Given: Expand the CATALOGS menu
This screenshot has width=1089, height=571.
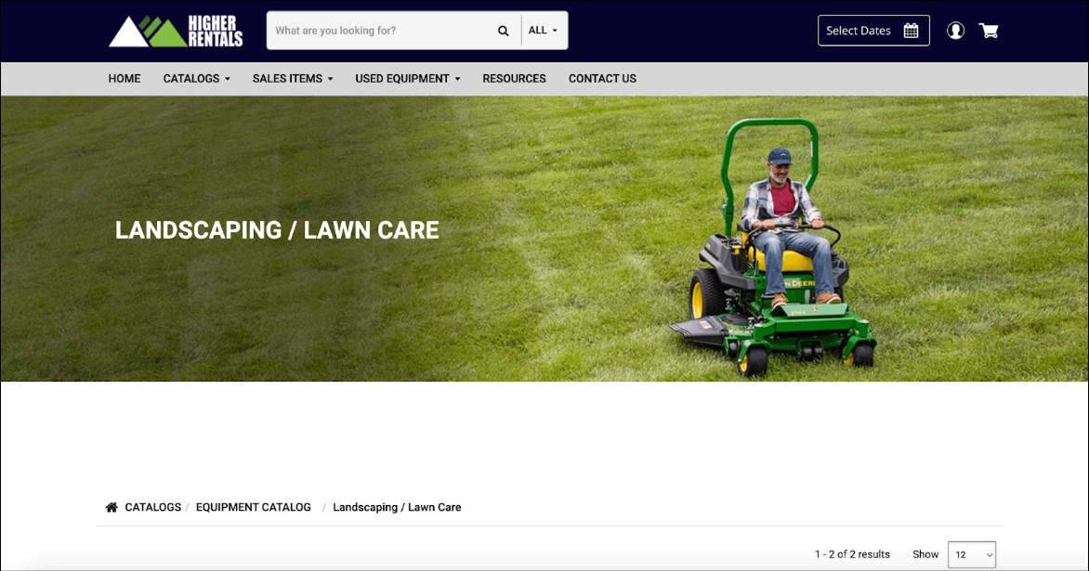Looking at the screenshot, I should [x=197, y=78].
